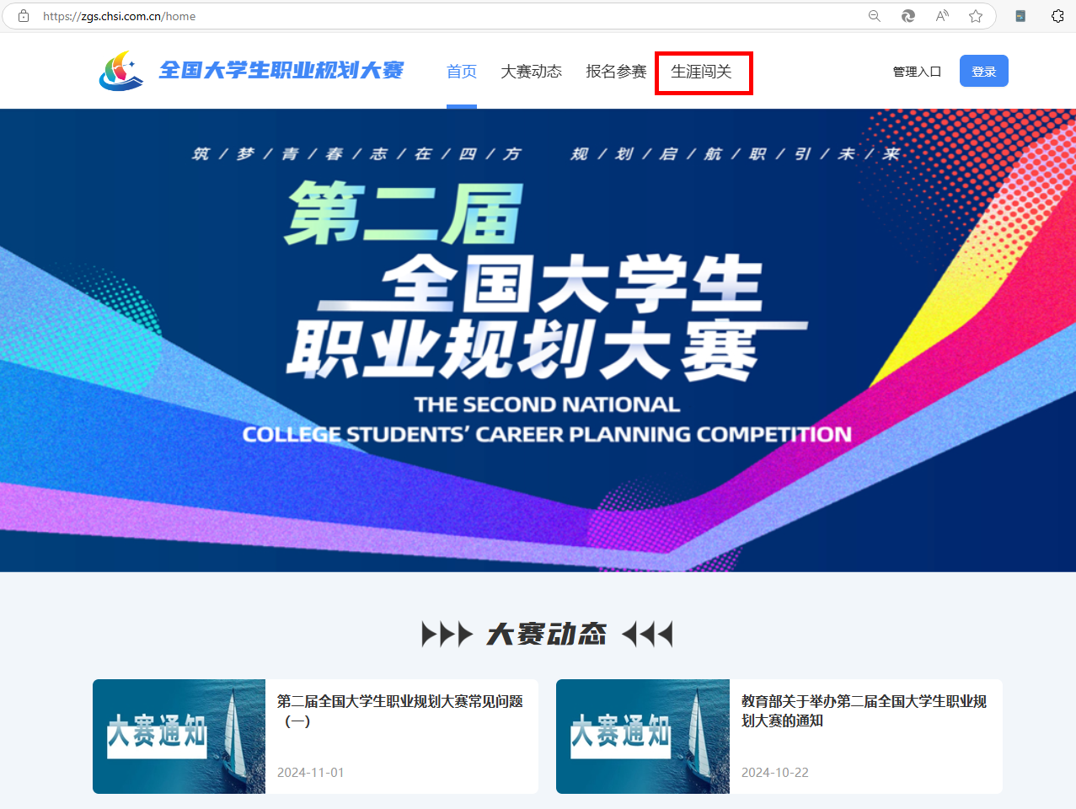Screen dimensions: 1076x809
Task: Open the Collections panel icon
Action: [x=1020, y=15]
